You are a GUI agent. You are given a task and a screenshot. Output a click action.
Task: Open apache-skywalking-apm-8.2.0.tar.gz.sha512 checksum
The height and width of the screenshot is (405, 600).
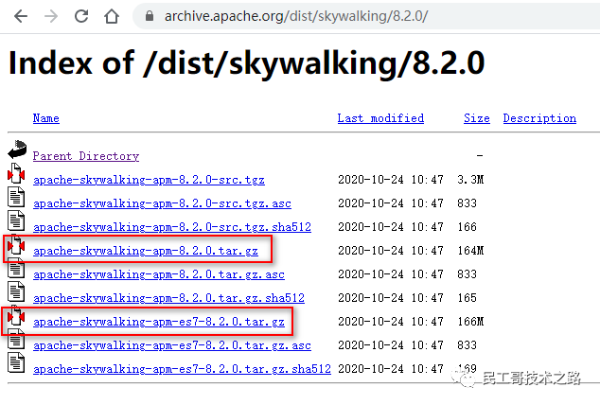click(x=168, y=298)
